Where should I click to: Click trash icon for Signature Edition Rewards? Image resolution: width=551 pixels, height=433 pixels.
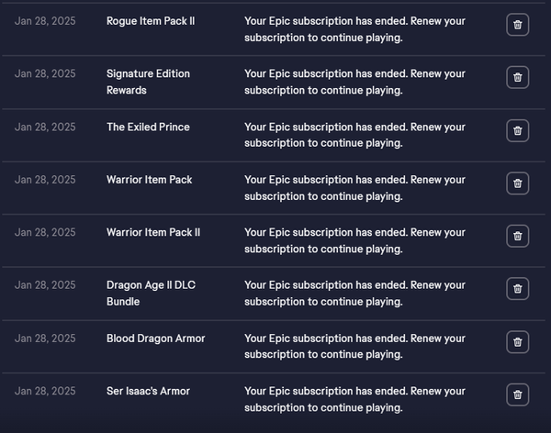click(517, 78)
